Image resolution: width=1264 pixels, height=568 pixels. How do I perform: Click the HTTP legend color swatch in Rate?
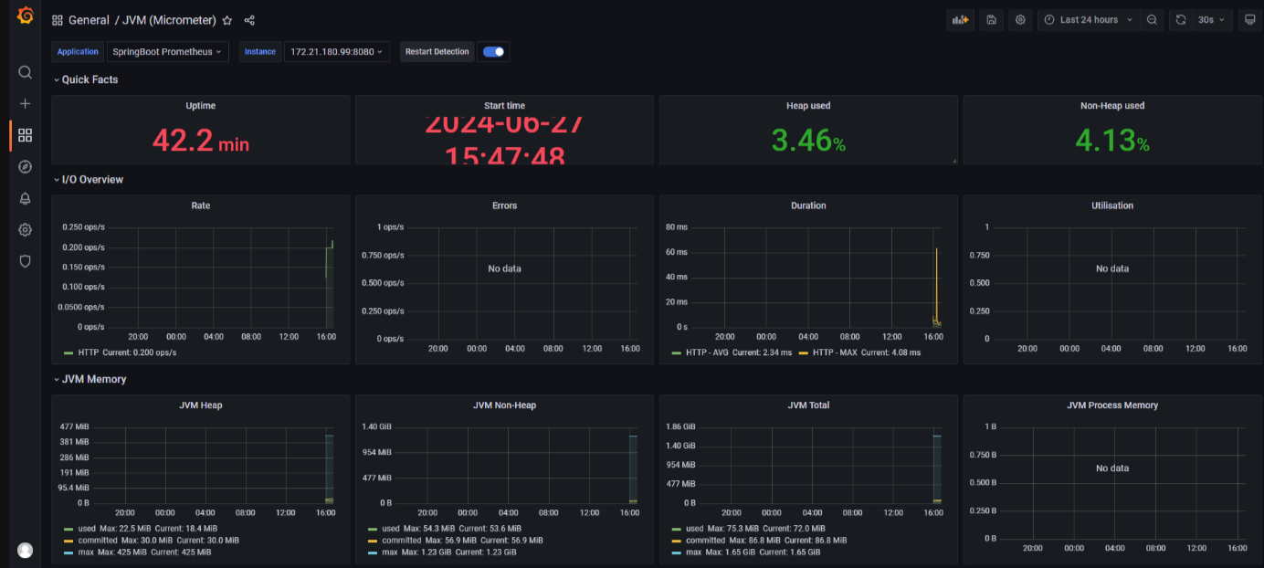pyautogui.click(x=68, y=352)
